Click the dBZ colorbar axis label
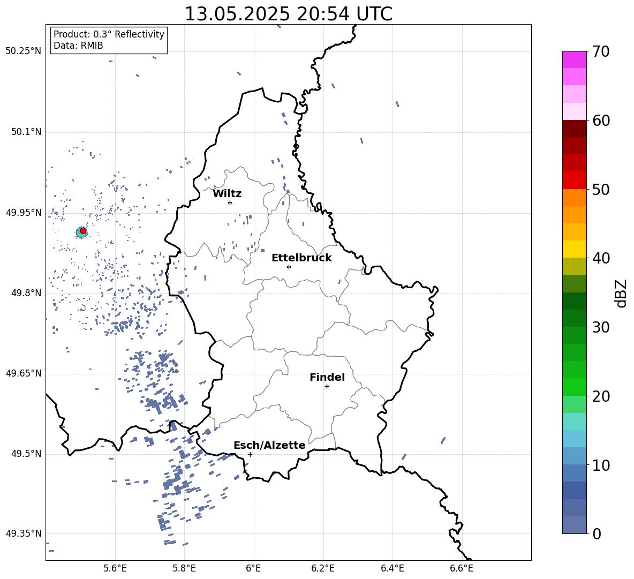 [622, 294]
